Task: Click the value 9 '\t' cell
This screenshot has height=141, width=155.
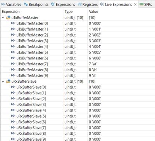Action: (x=93, y=76)
